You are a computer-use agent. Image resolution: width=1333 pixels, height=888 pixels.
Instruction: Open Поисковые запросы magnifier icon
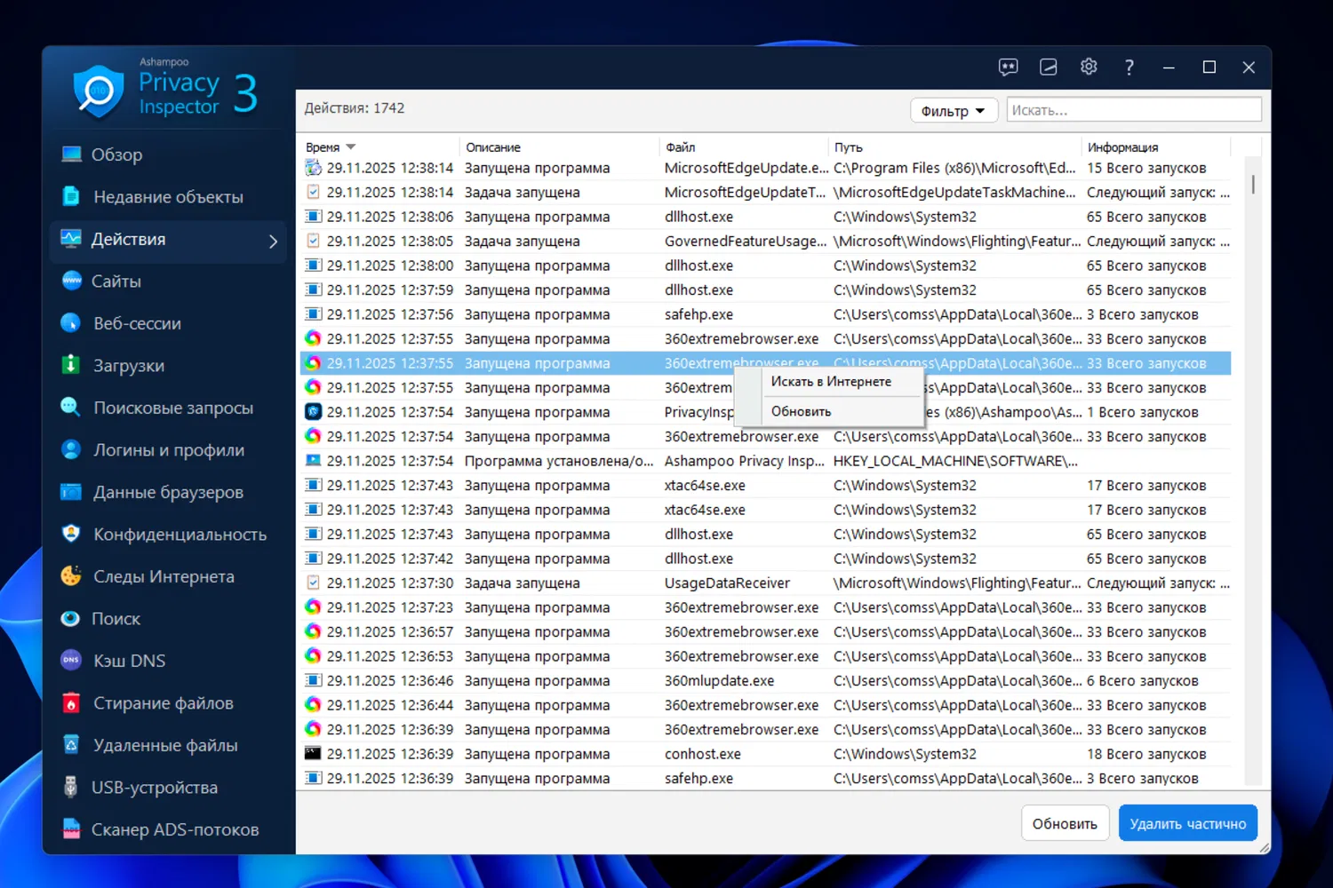[71, 408]
